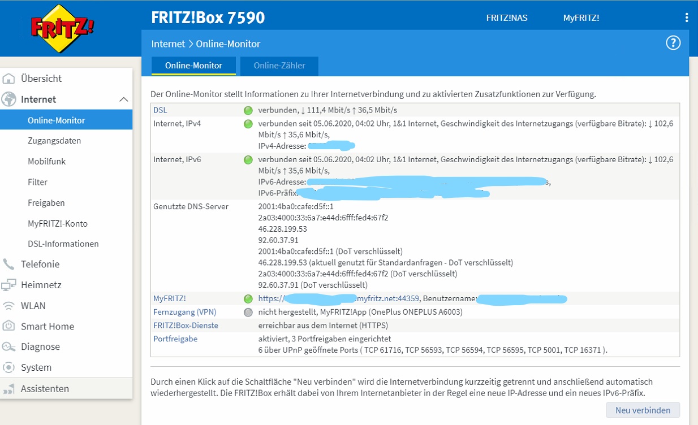Open DSL-Informationen in the sidebar
Image resolution: width=698 pixels, height=425 pixels.
63,244
